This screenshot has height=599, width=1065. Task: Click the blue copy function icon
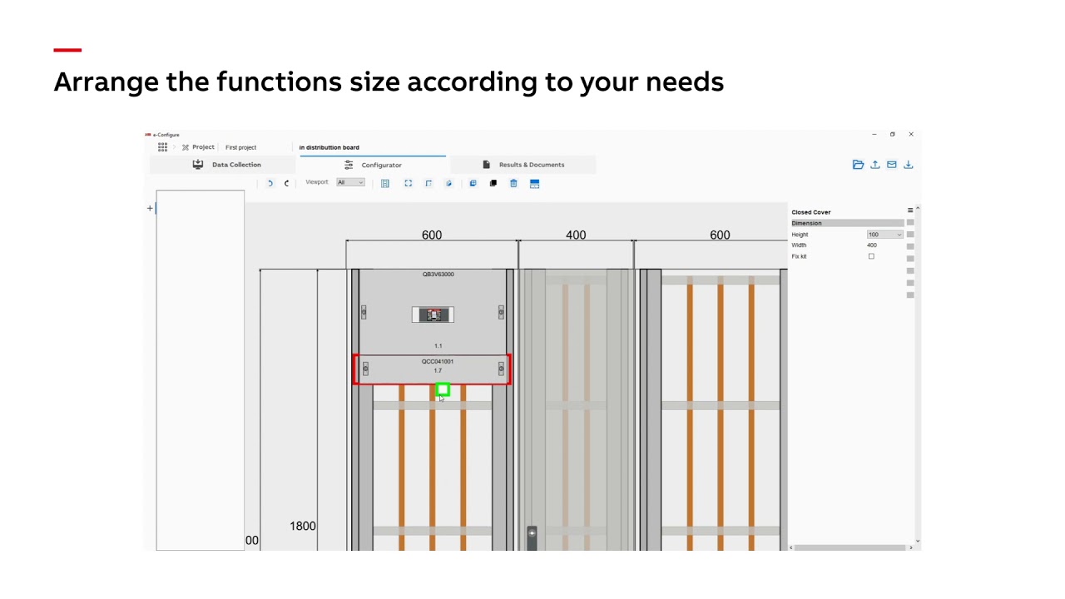click(473, 183)
